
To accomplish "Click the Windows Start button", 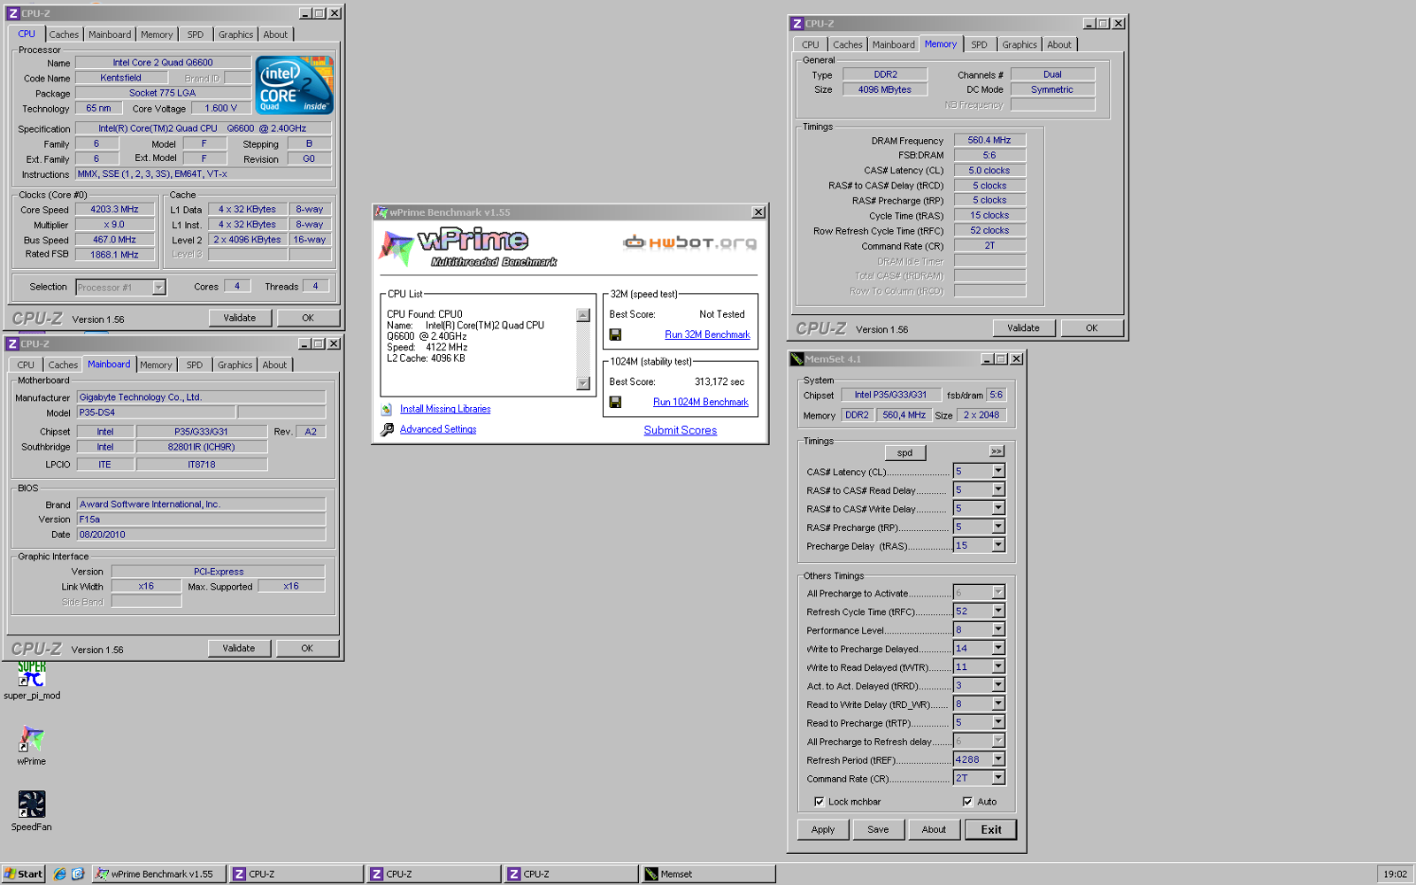I will pyautogui.click(x=23, y=873).
